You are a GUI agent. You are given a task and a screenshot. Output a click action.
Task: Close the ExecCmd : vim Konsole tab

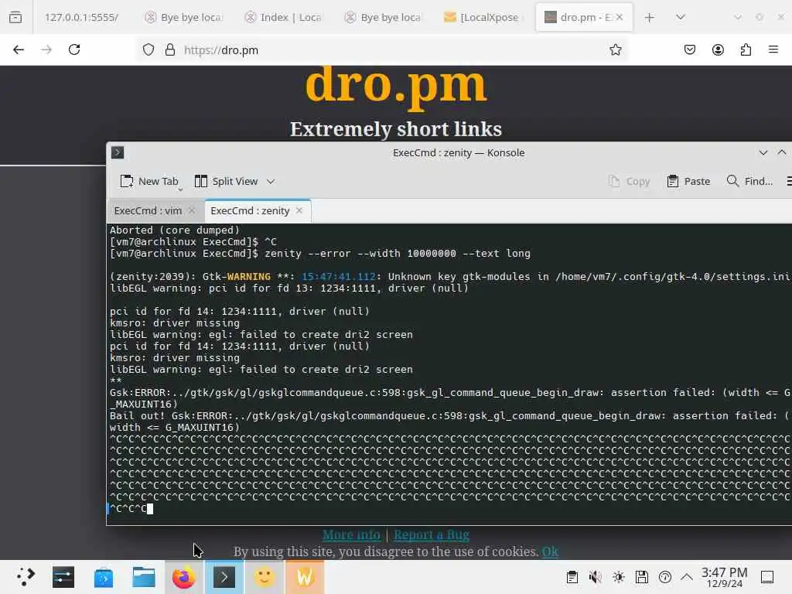pos(192,210)
